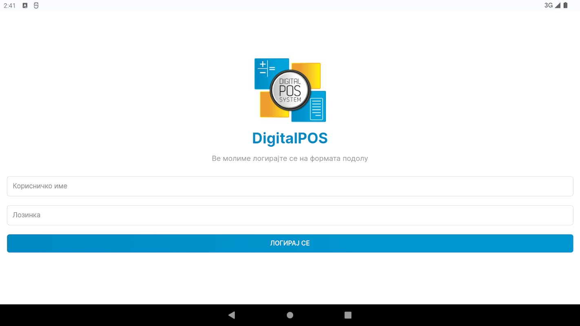Tap the battery icon in the status bar
Image resolution: width=580 pixels, height=326 pixels.
pyautogui.click(x=565, y=5)
